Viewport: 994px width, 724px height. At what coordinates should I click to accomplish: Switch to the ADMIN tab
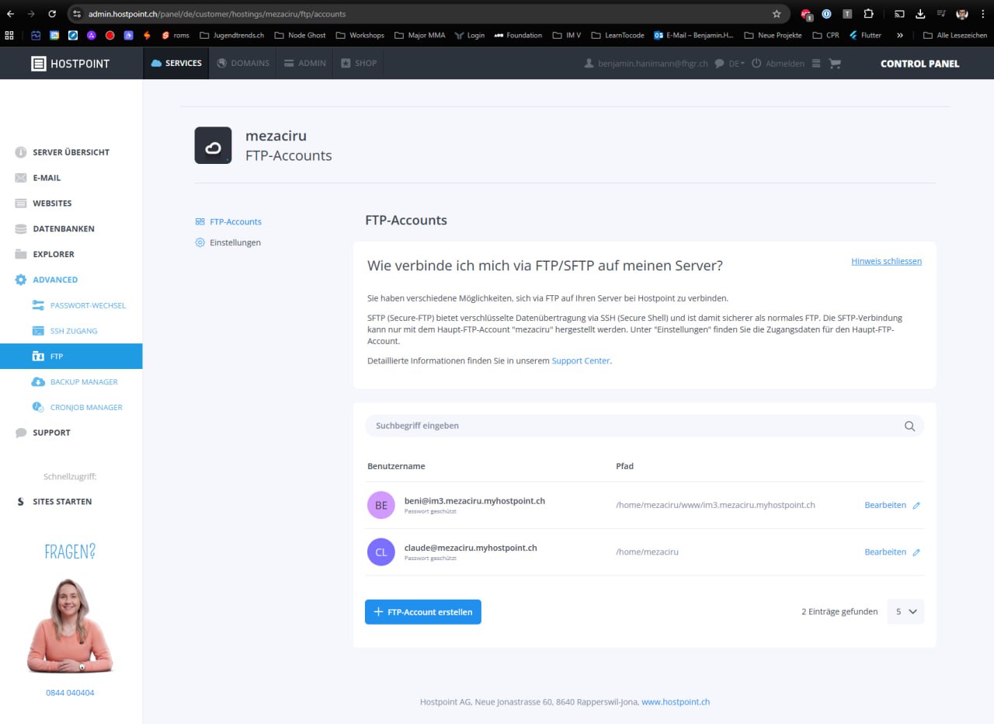pyautogui.click(x=305, y=63)
